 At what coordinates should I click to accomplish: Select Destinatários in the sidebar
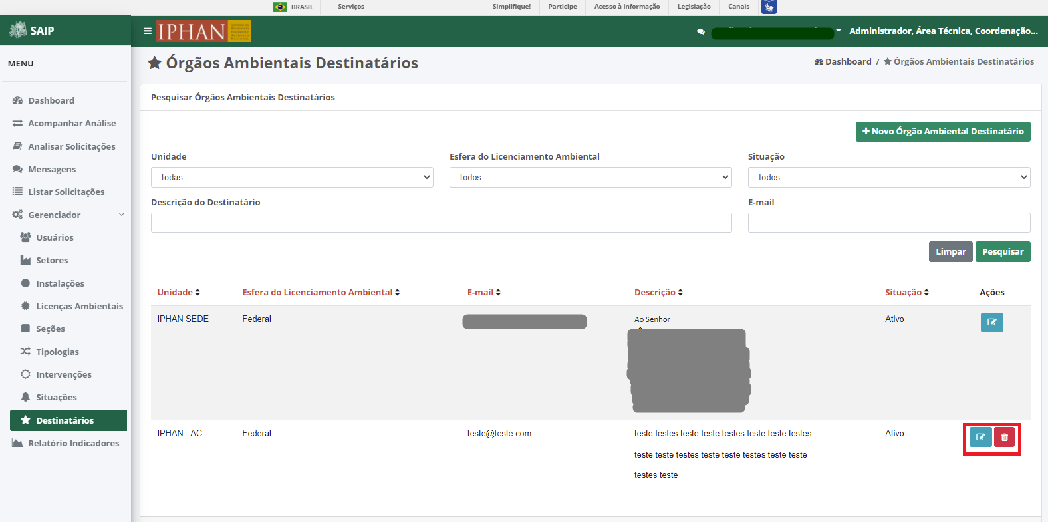pyautogui.click(x=68, y=420)
